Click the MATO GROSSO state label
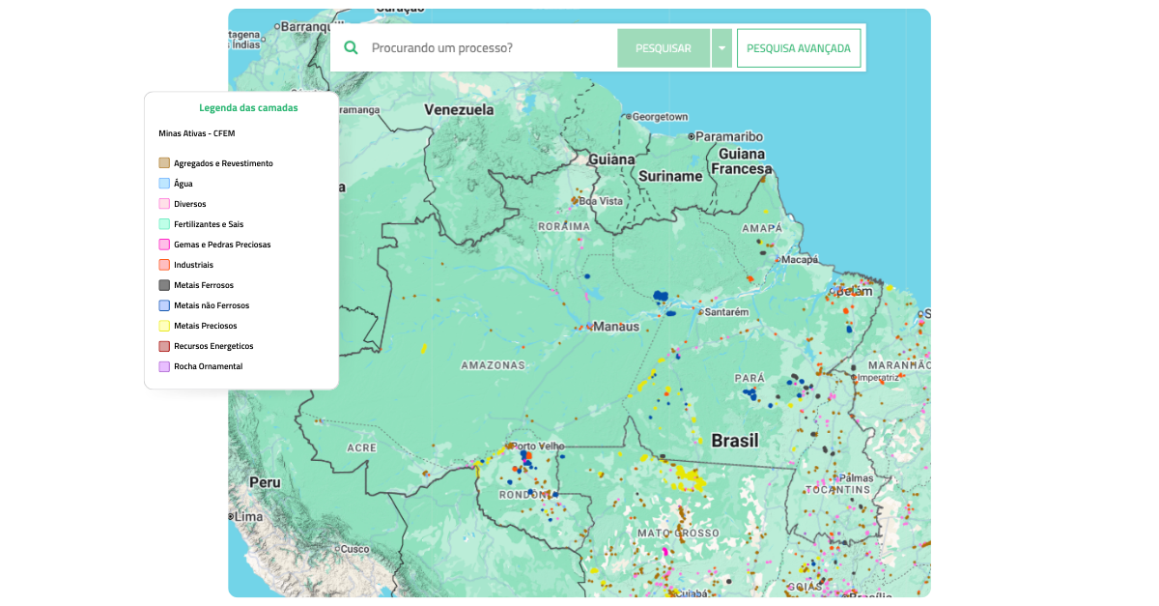The height and width of the screenshot is (606, 1159). [678, 533]
